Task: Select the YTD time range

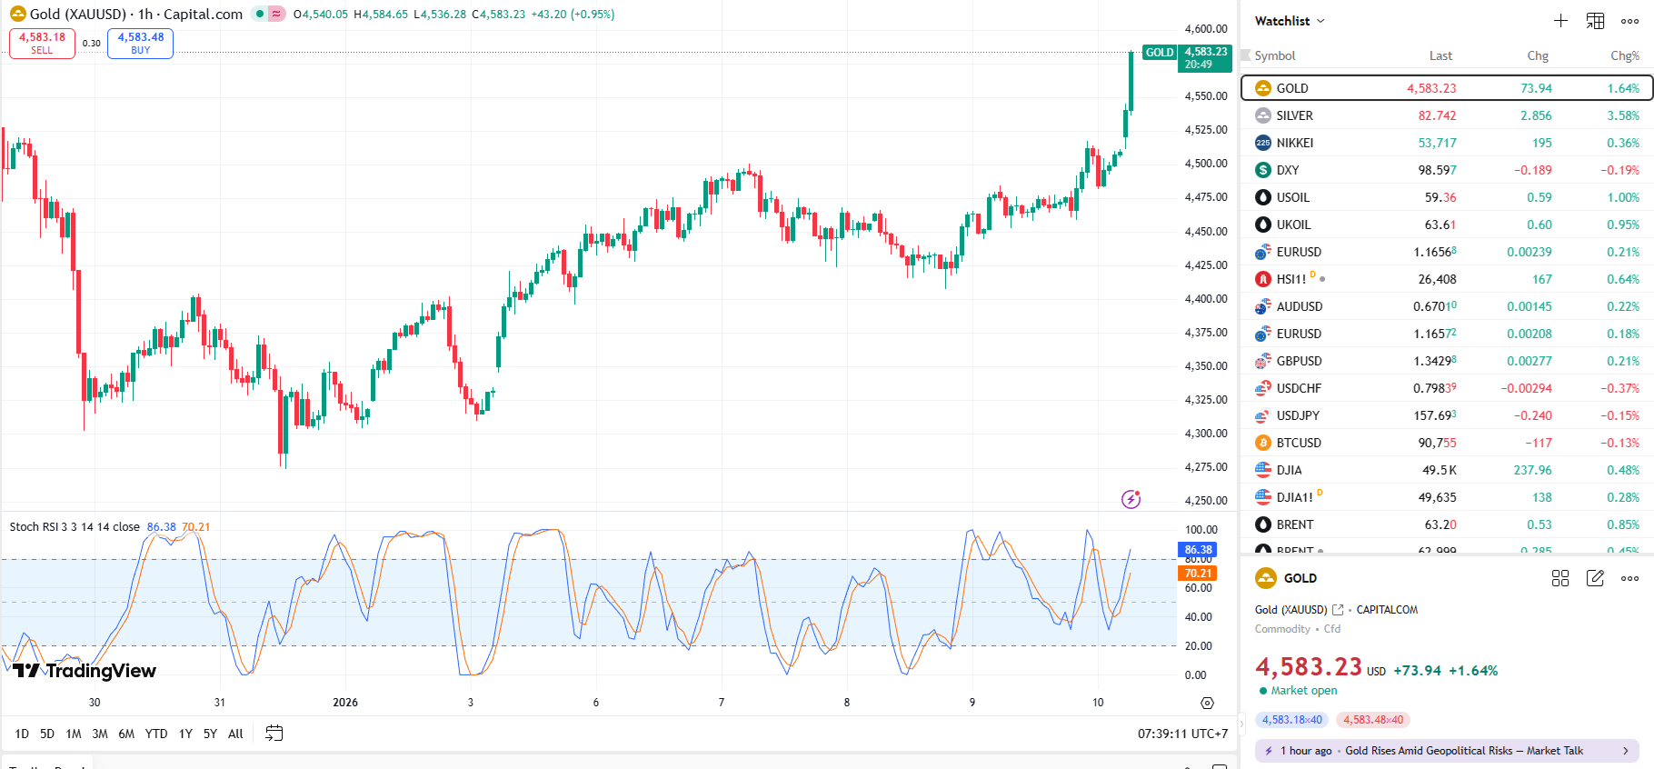Action: [x=156, y=734]
